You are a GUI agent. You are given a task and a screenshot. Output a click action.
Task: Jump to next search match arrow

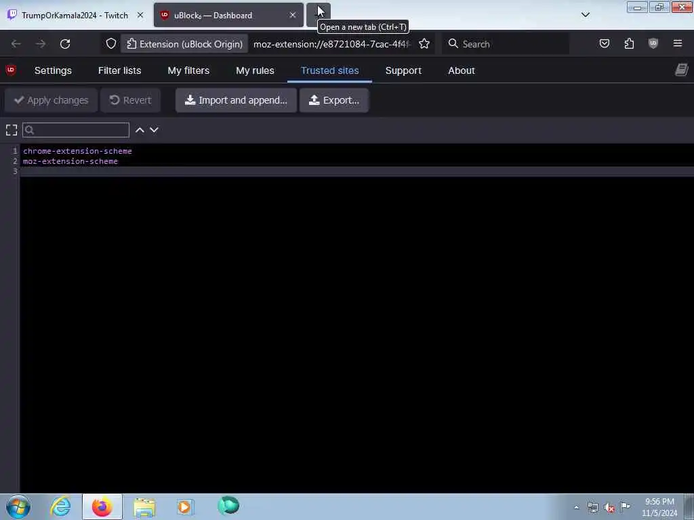(x=154, y=130)
